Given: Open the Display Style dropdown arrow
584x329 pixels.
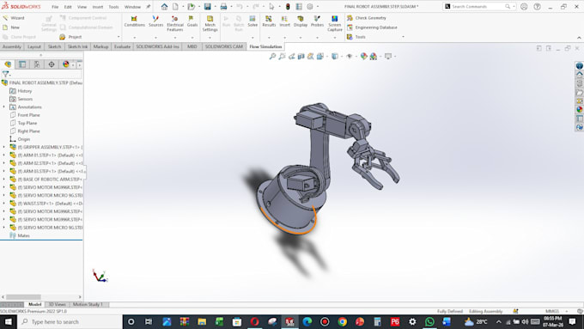Looking at the screenshot, I should point(342,56).
